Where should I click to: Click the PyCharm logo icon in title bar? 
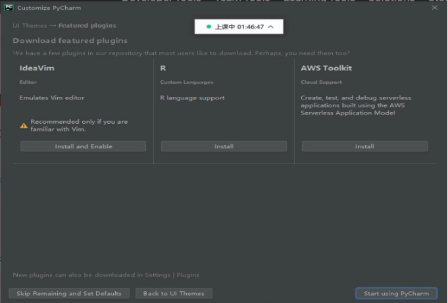(x=9, y=8)
